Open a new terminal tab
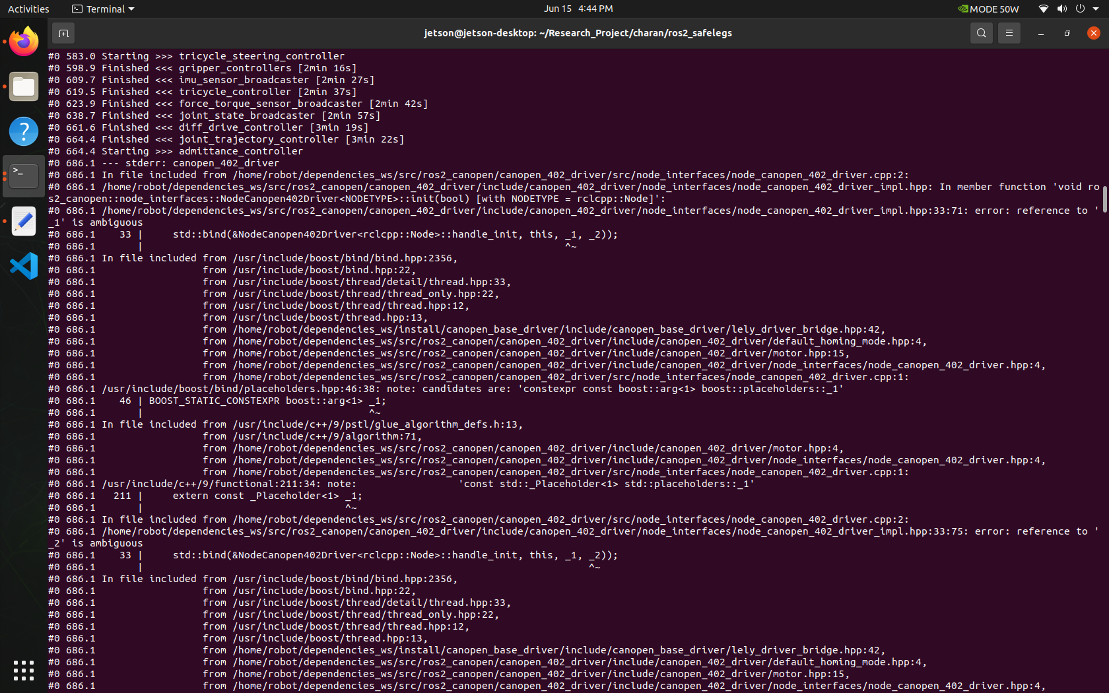Image resolution: width=1109 pixels, height=693 pixels. pyautogui.click(x=63, y=32)
